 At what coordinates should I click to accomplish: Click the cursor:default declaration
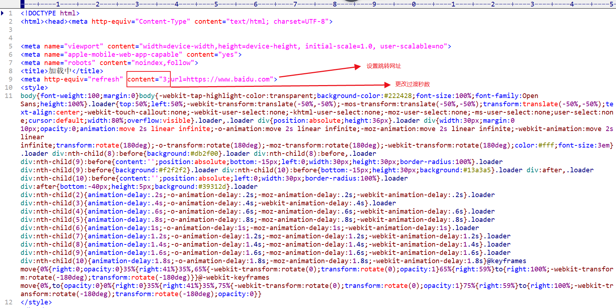56,121
